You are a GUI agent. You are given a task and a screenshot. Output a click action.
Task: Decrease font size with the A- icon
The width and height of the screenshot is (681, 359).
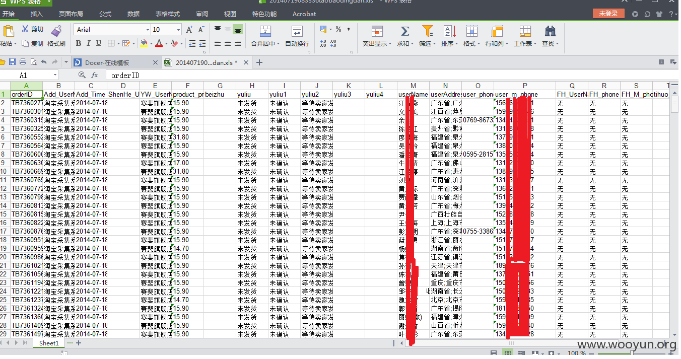click(x=201, y=30)
